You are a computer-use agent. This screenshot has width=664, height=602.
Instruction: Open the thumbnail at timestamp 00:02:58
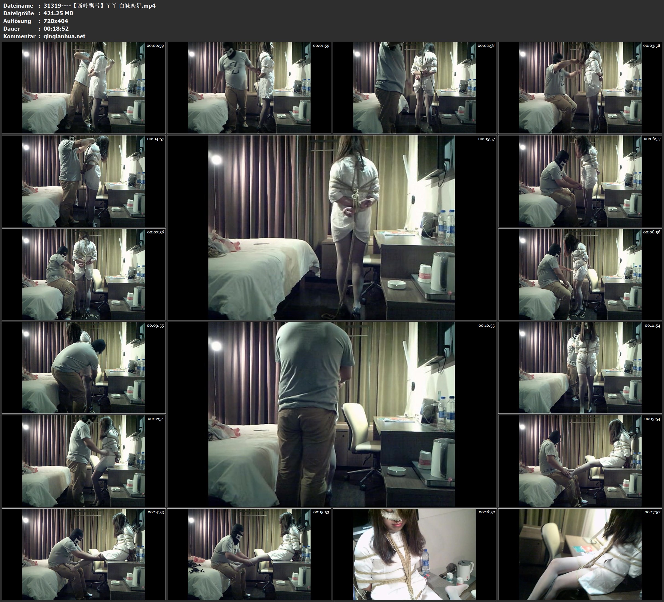coord(415,88)
